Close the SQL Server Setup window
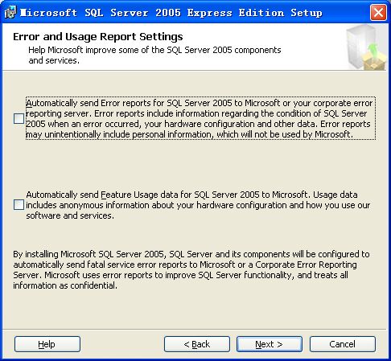Viewport: 391px width, 361px height. 378,13
